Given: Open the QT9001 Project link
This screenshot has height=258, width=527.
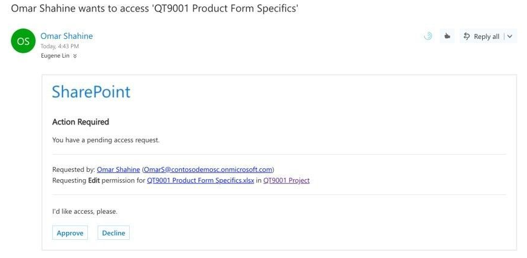Looking at the screenshot, I should tap(286, 181).
